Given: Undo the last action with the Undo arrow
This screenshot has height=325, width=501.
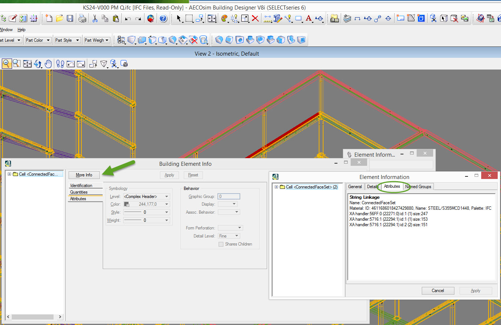Looking at the screenshot, I should tap(128, 18).
